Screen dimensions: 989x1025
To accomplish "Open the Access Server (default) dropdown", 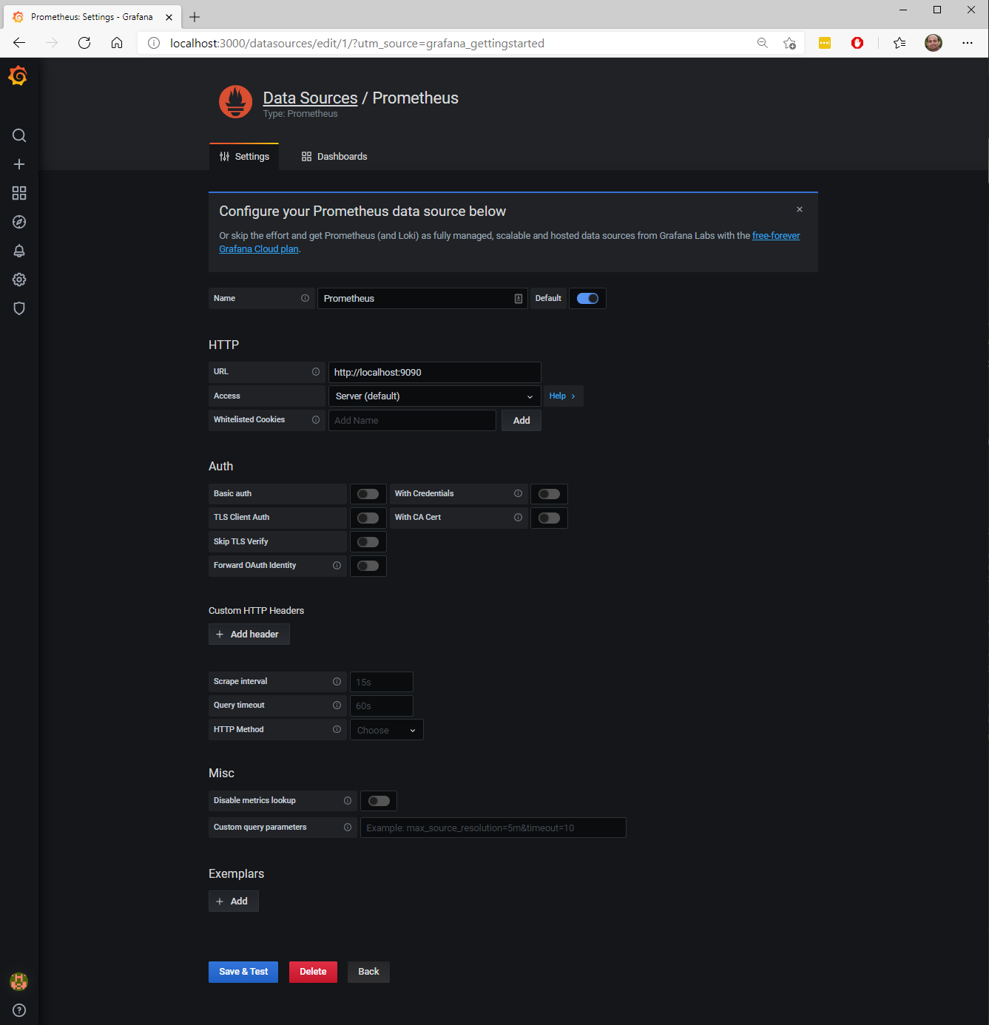I will click(434, 396).
